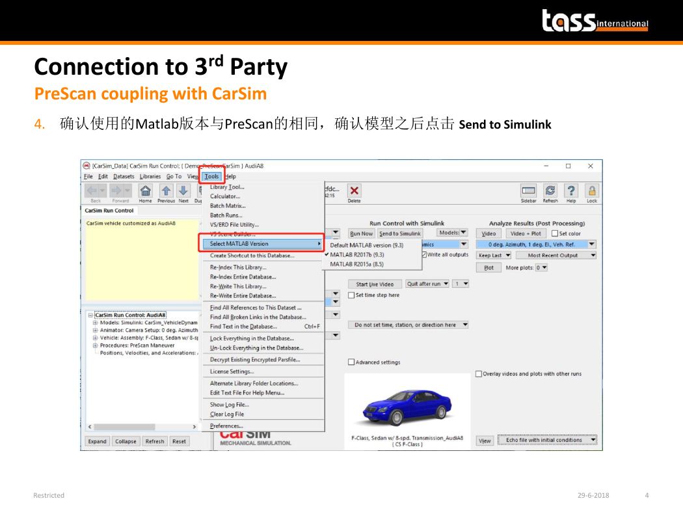Expand Procedures: PreScan Maneuver node
The height and width of the screenshot is (512, 683).
click(x=95, y=346)
